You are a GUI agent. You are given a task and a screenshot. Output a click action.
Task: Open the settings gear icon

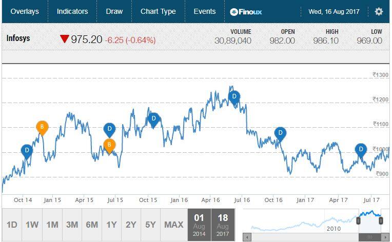(x=379, y=11)
